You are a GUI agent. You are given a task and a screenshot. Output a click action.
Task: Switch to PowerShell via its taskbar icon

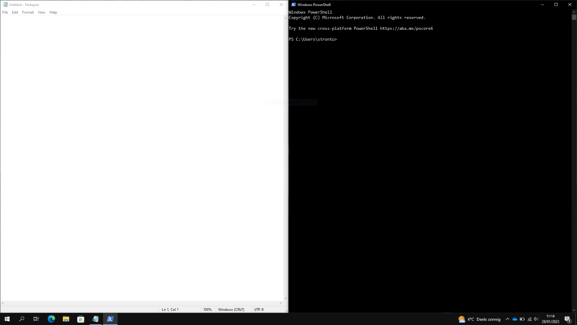pyautogui.click(x=110, y=319)
